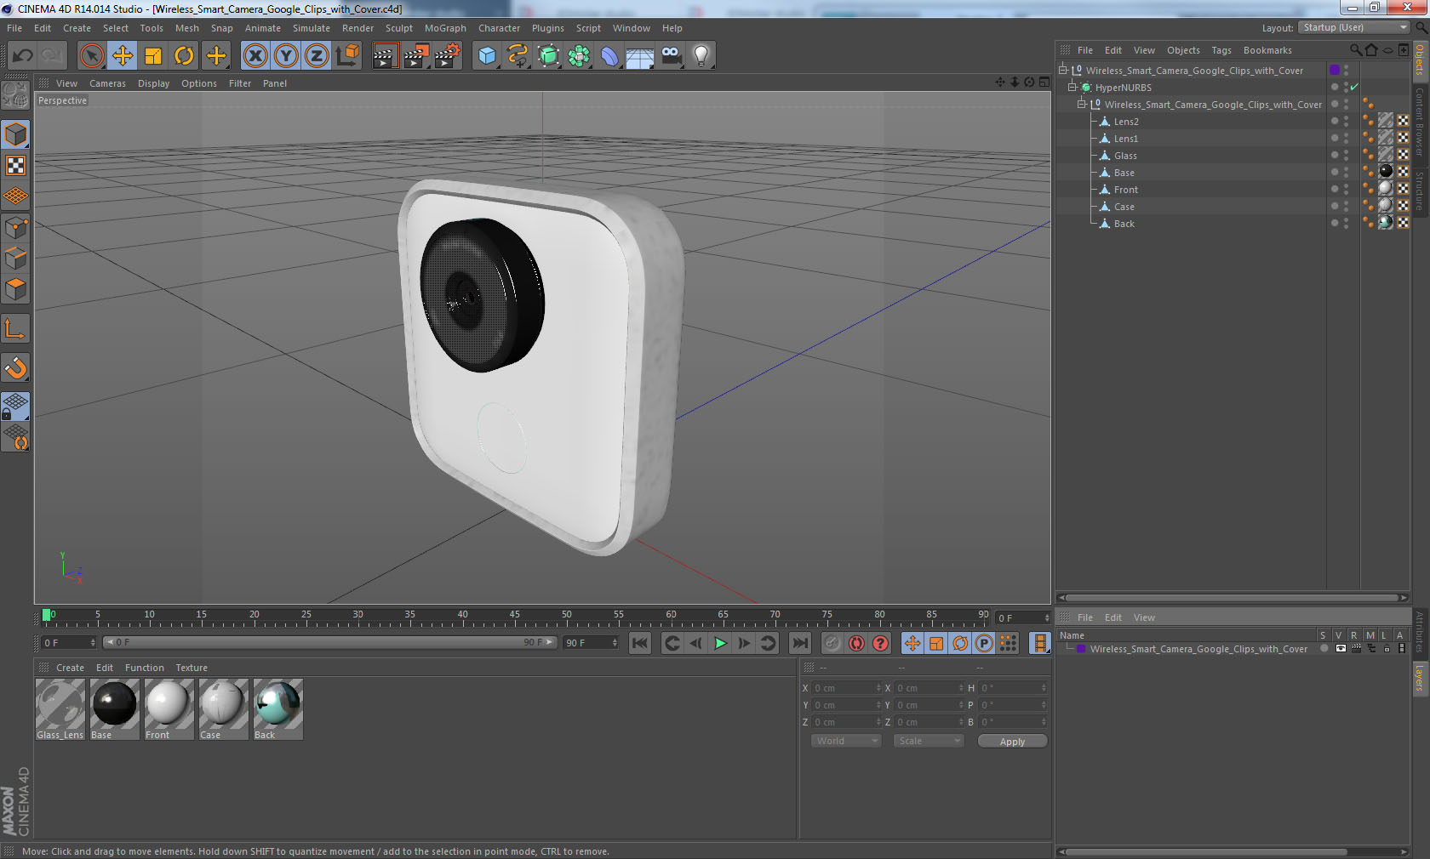Screen dimensions: 1430x859
Task: Open the deformer objects icon
Action: [x=609, y=56]
